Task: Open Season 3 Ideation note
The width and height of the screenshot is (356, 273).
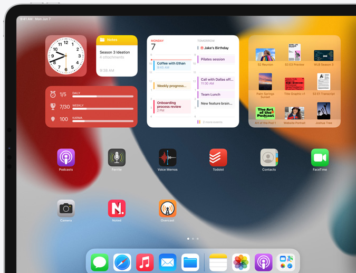Action: click(x=117, y=55)
